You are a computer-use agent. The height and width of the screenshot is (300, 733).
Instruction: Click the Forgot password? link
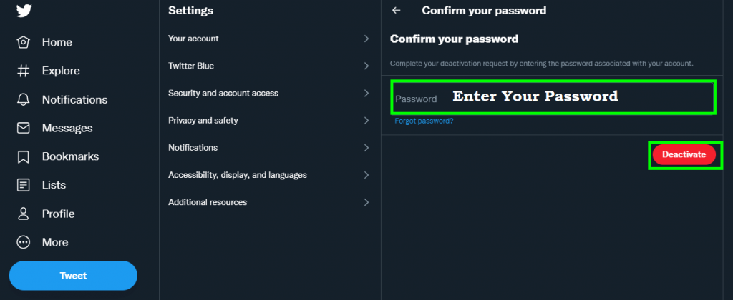tap(424, 121)
